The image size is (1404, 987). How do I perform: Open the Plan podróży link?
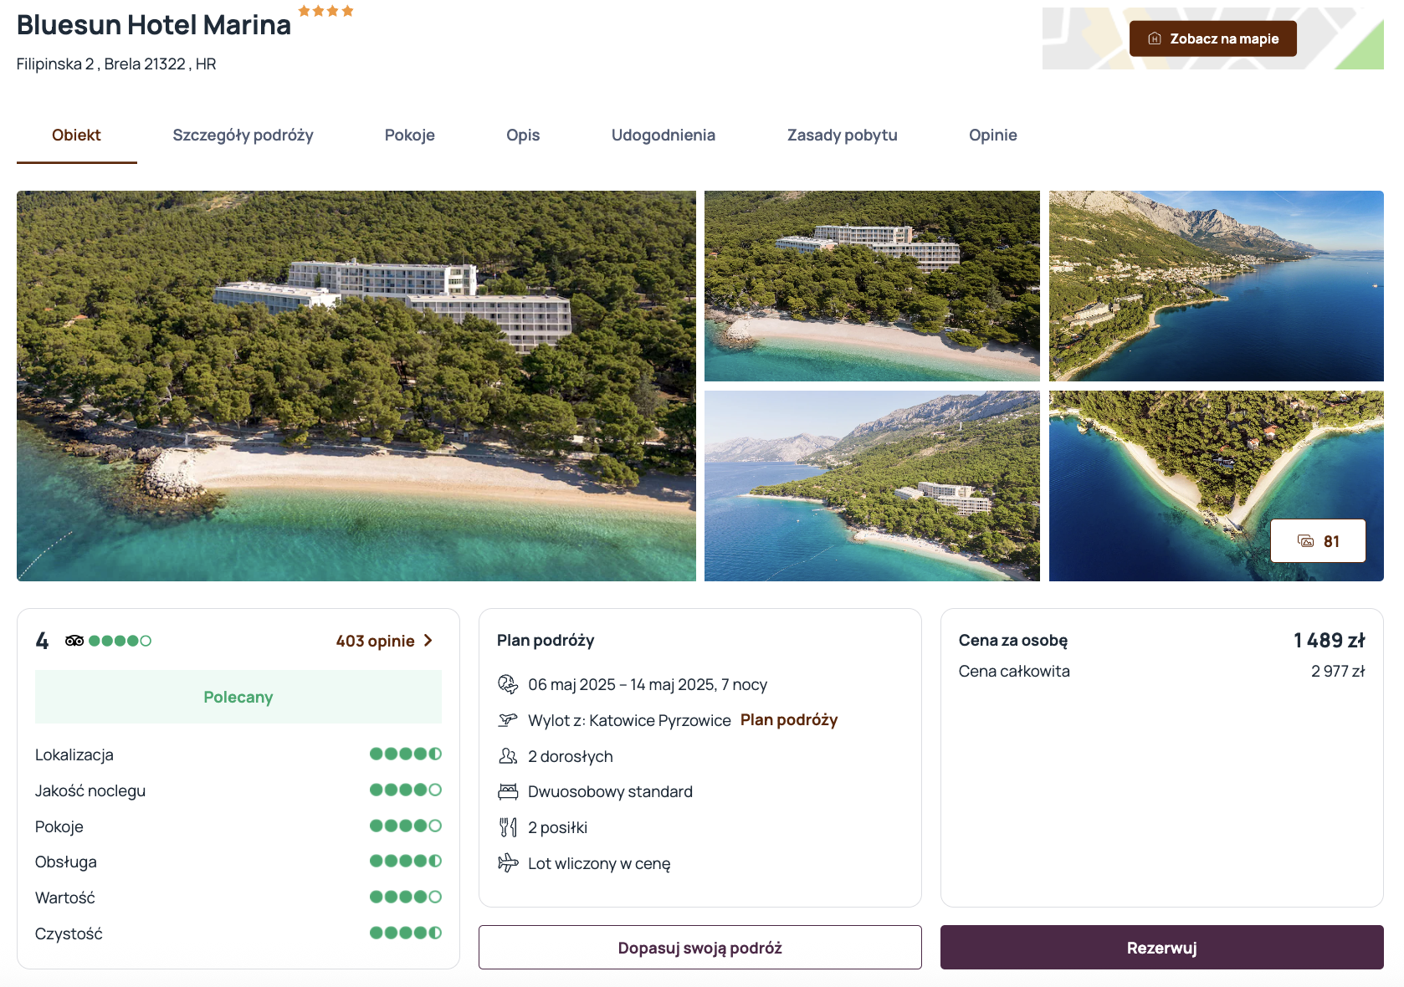pos(789,720)
